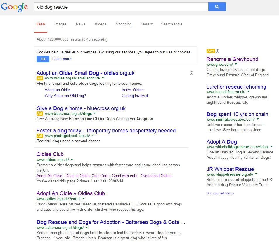Open Battersea Dogs & Cats result
The width and height of the screenshot is (279, 242).
[111, 222]
